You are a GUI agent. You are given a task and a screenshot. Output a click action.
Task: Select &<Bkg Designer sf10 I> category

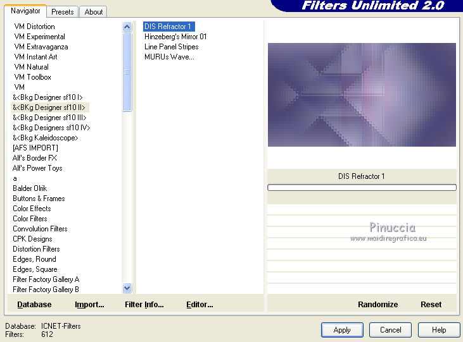pyautogui.click(x=48, y=97)
